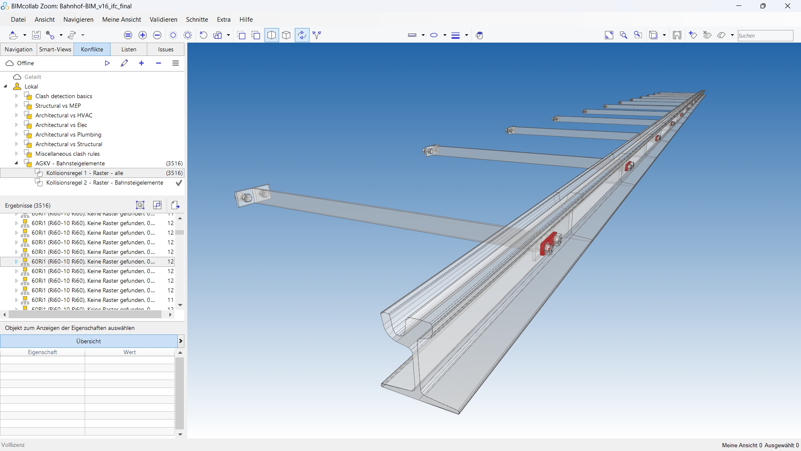
Task: Expand the Structural vs MEP folder
Action: pyautogui.click(x=17, y=106)
